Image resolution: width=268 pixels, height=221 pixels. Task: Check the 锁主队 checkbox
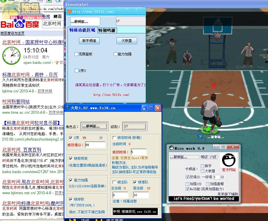114,182
